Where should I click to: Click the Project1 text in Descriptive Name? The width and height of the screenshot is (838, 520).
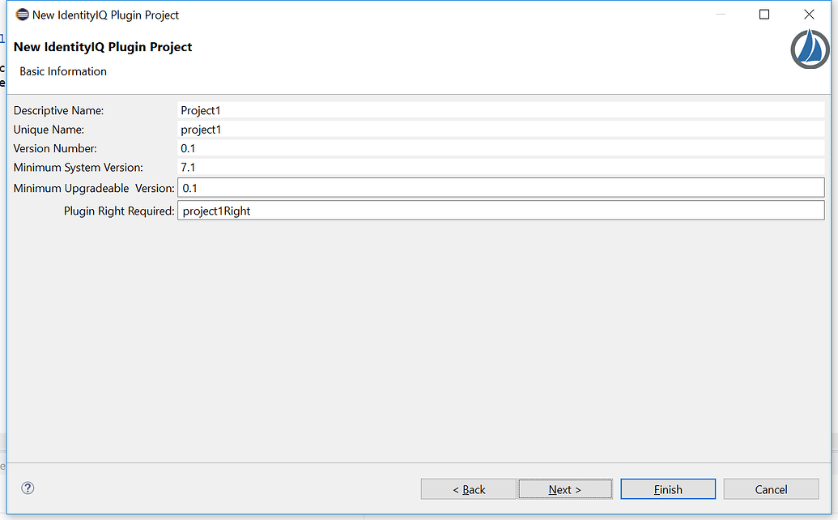point(201,109)
